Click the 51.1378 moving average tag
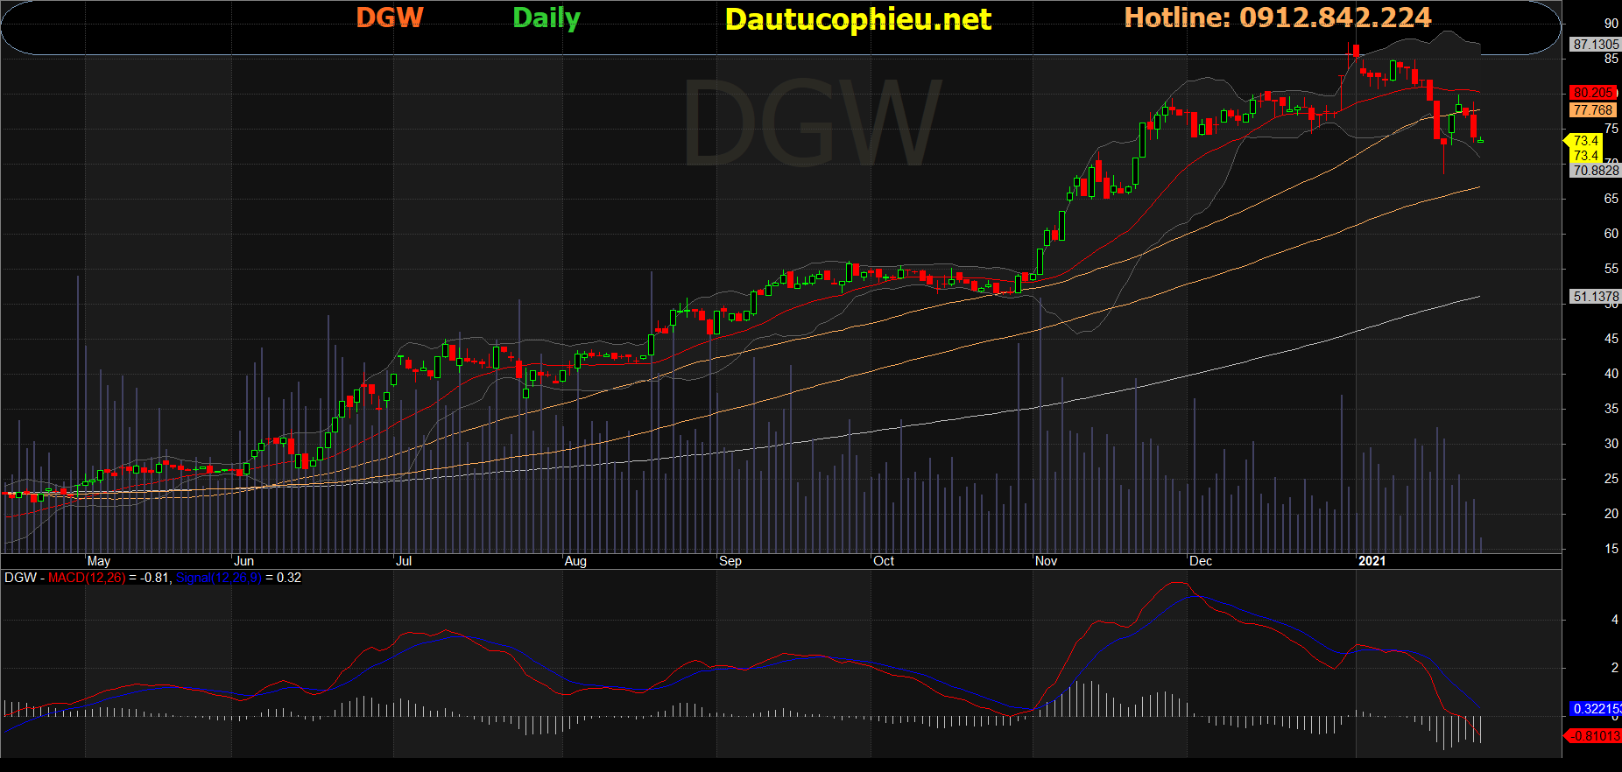Image resolution: width=1622 pixels, height=772 pixels. (x=1595, y=297)
